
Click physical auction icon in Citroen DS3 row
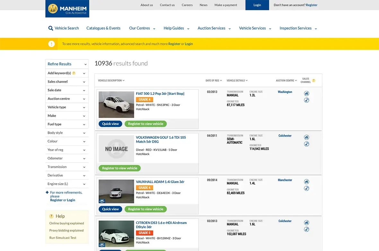pyautogui.click(x=306, y=223)
